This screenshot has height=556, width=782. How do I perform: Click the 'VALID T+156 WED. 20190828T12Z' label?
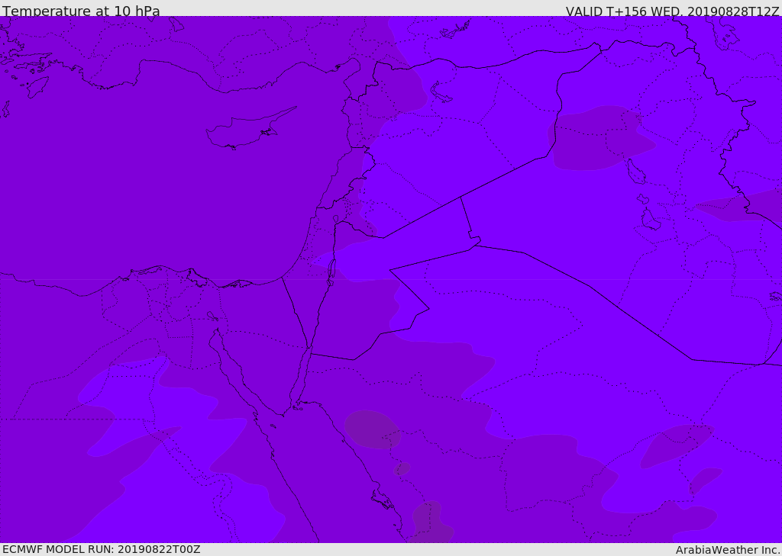(x=672, y=11)
